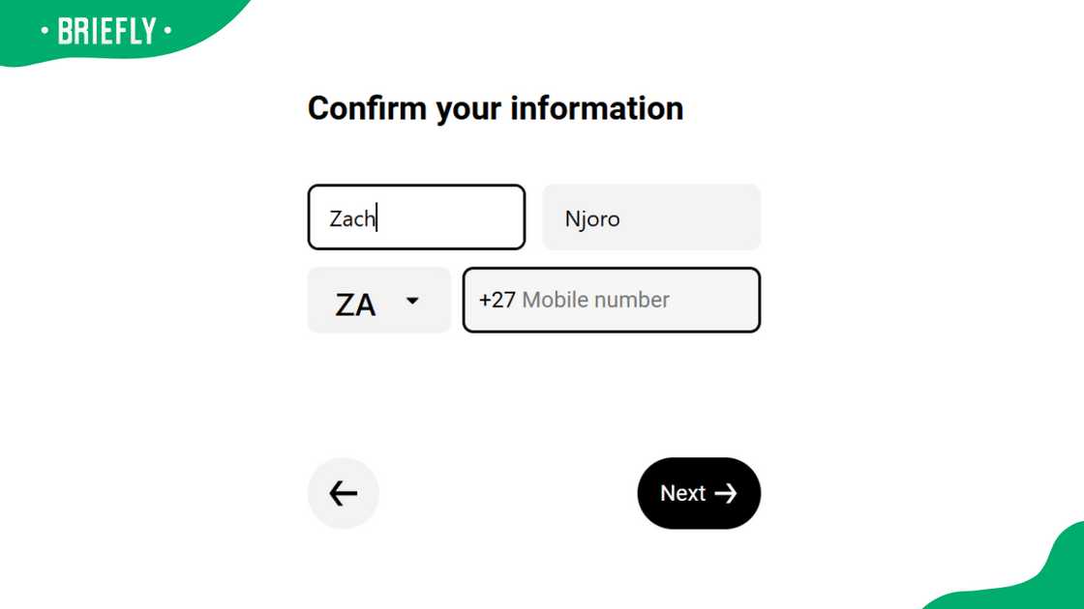Open the ZA country code selector

click(x=378, y=301)
